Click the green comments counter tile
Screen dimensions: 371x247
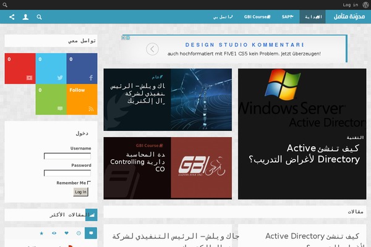point(51,99)
